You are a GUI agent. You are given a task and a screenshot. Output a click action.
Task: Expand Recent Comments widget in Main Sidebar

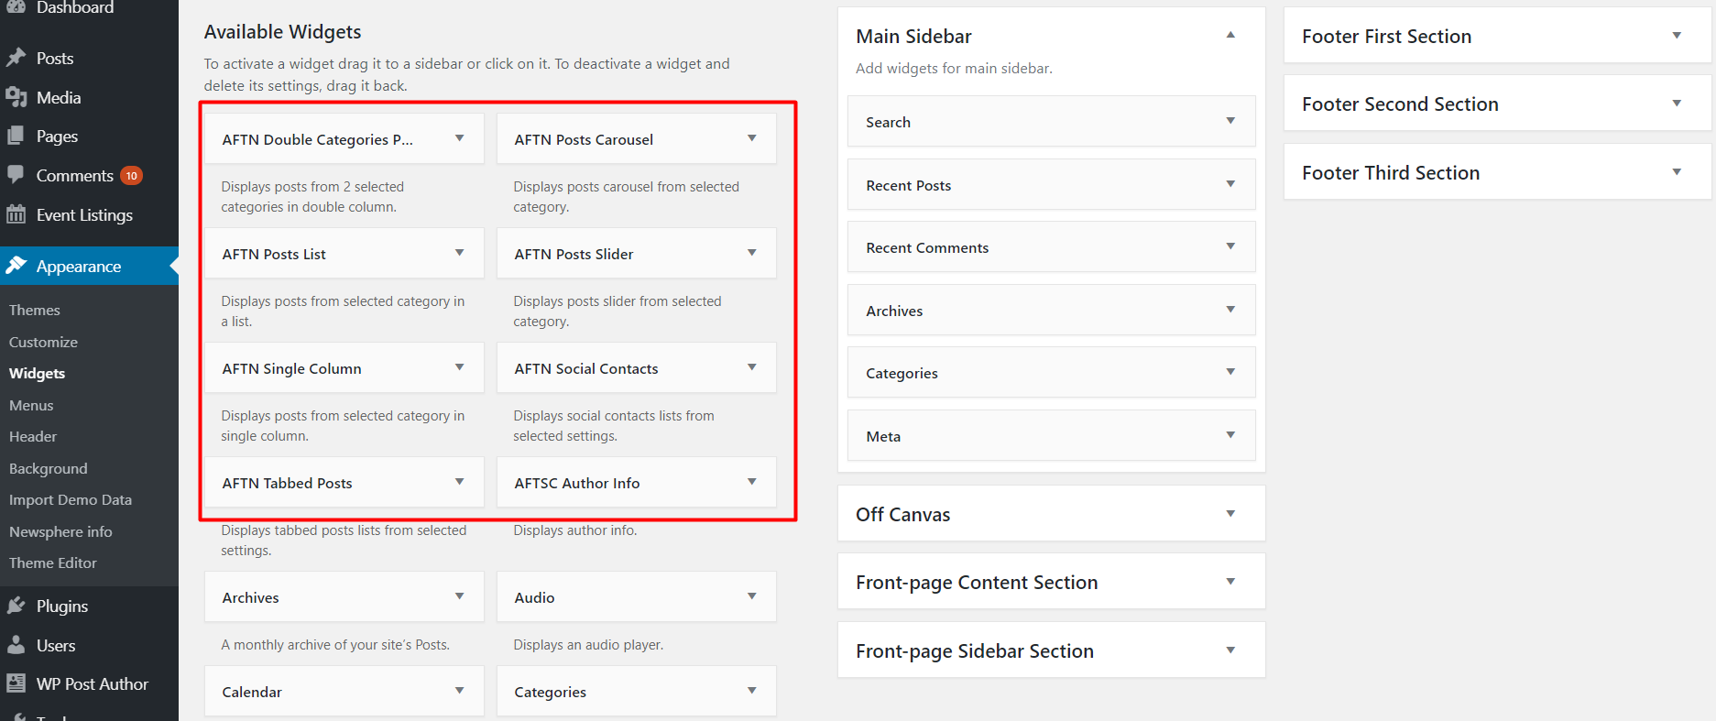pos(1231,246)
